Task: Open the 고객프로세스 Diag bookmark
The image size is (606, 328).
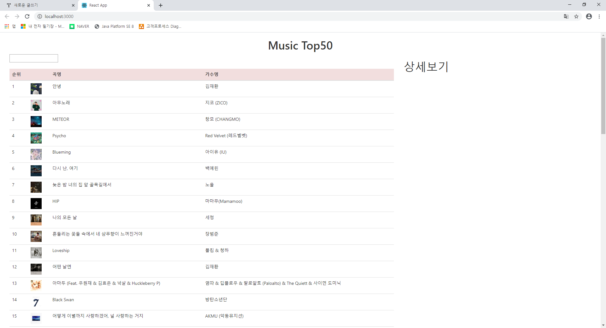Action: [160, 26]
